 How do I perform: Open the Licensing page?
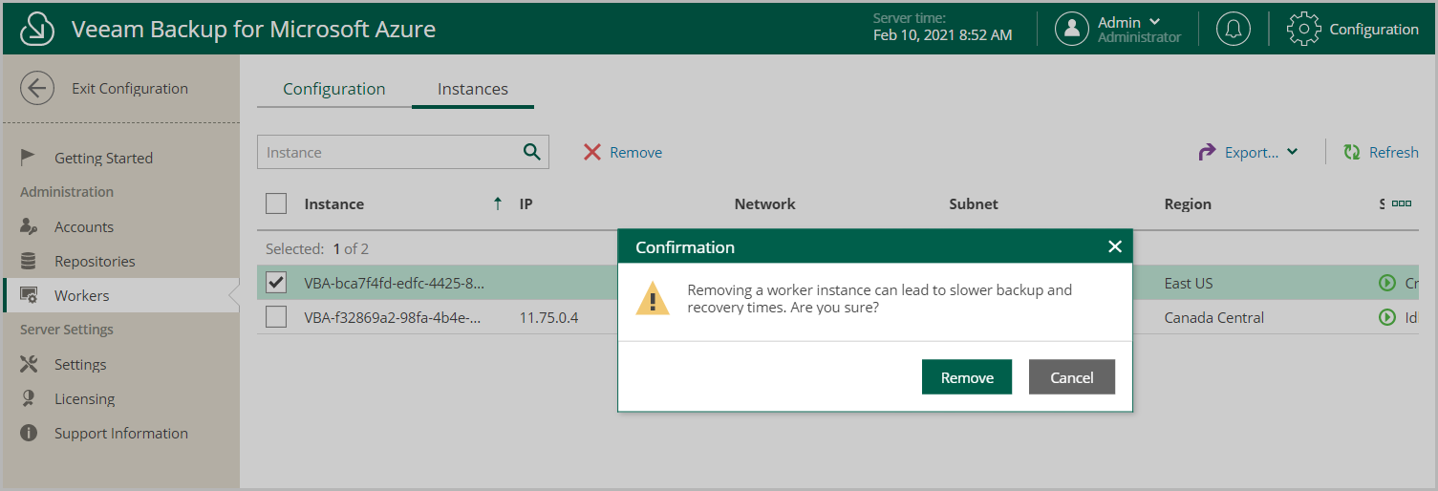coord(84,398)
